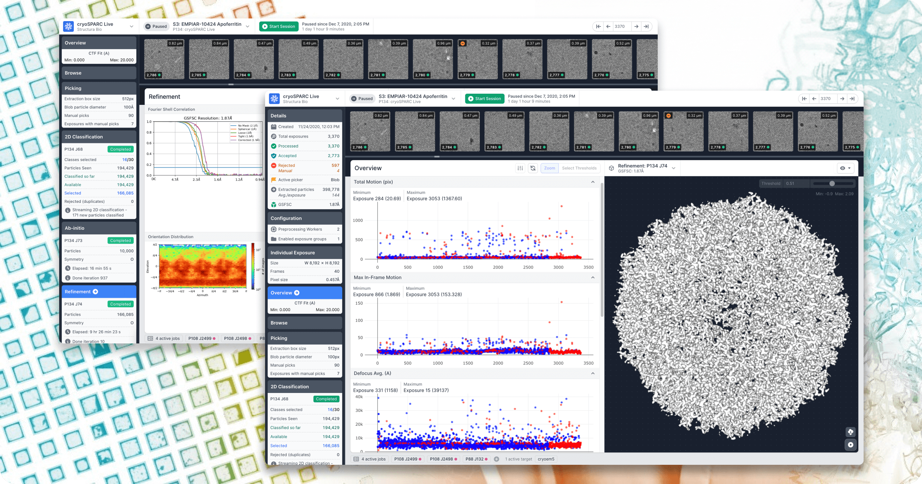
Task: Click the active jobs list icon
Action: coord(356,459)
